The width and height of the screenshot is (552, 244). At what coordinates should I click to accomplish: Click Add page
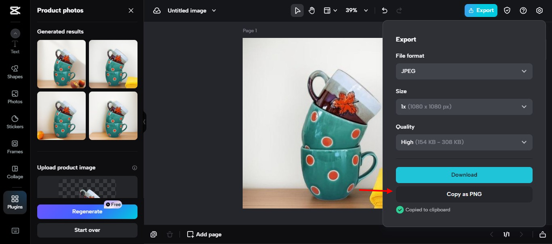(x=204, y=235)
